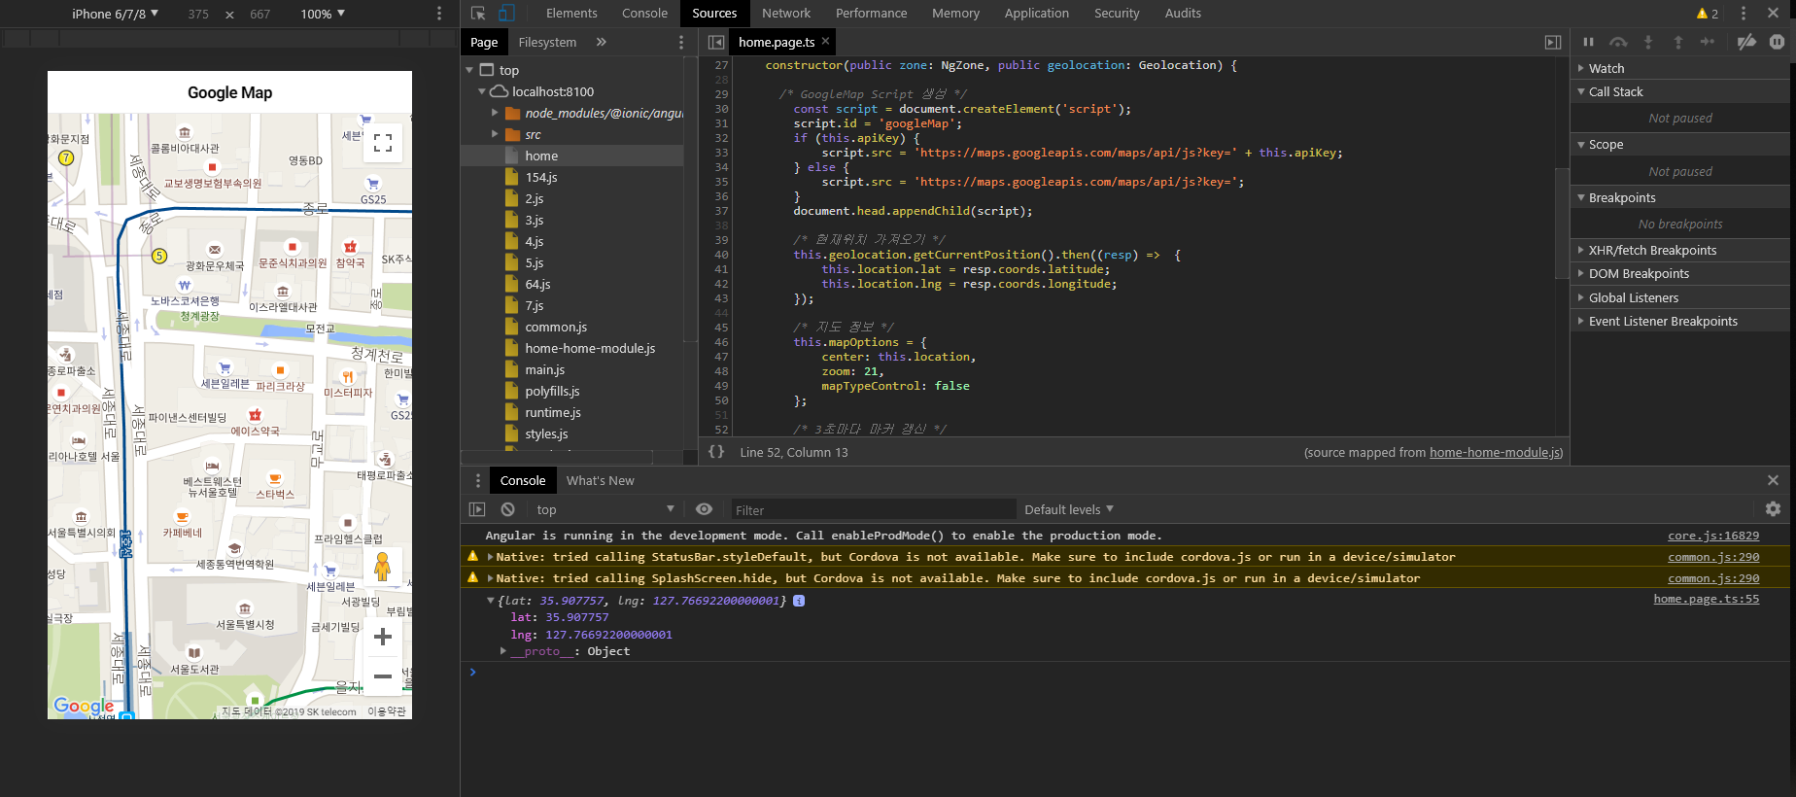Image resolution: width=1796 pixels, height=797 pixels.
Task: Toggle pause on exceptions
Action: coord(1777,42)
